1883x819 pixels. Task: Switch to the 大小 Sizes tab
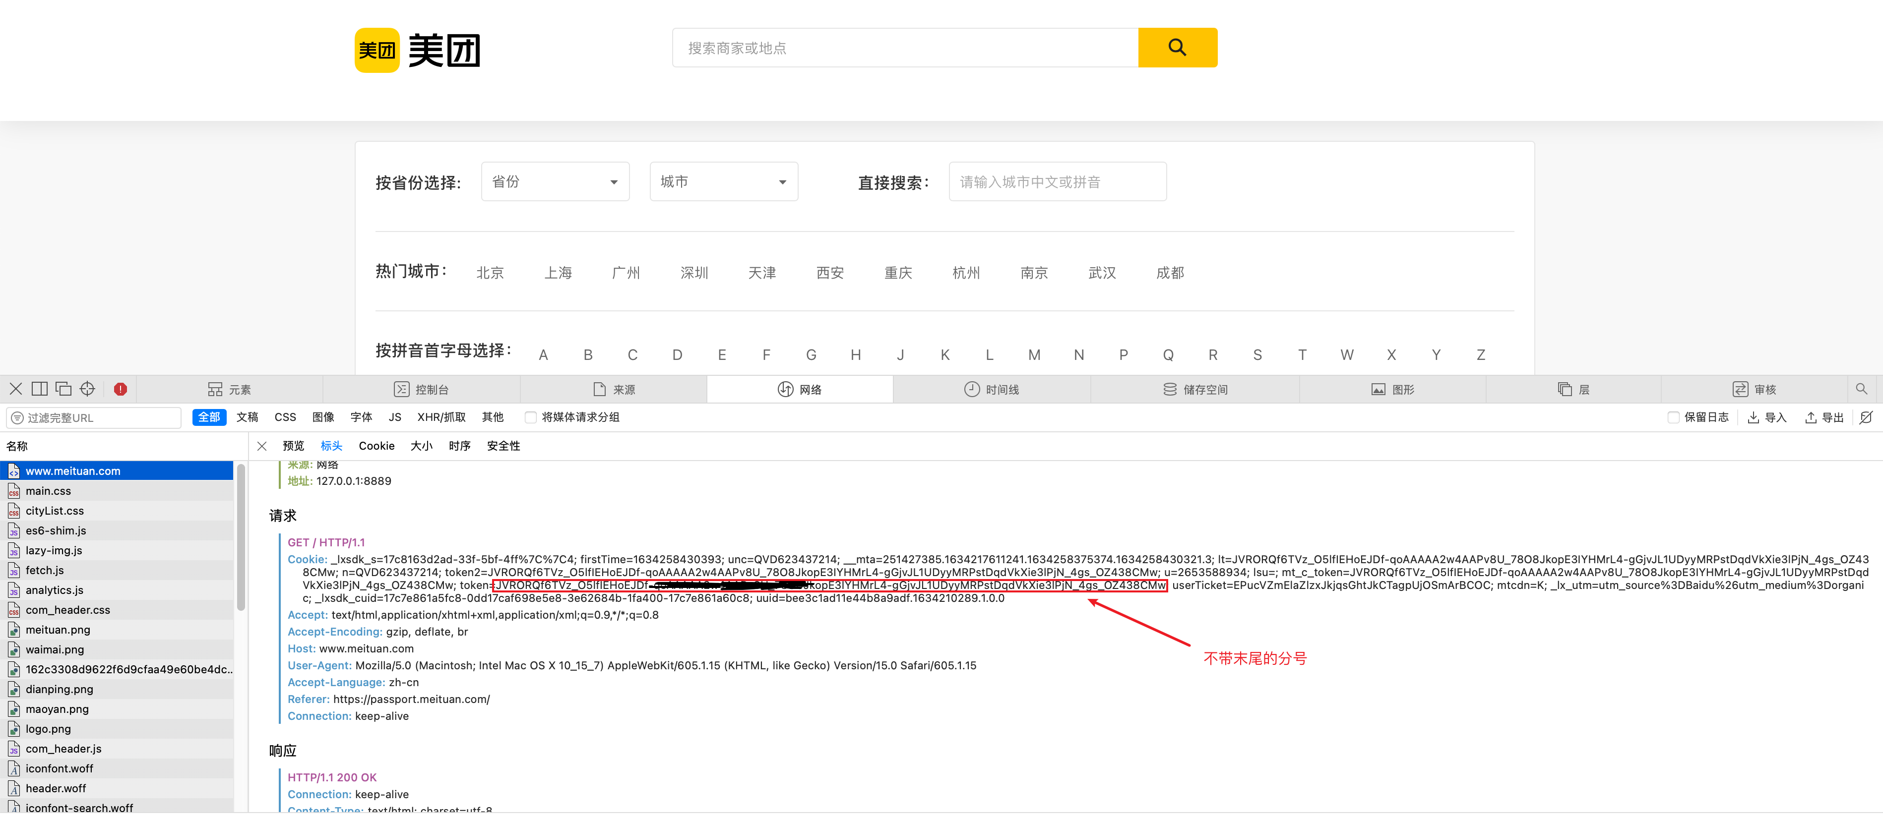coord(422,446)
